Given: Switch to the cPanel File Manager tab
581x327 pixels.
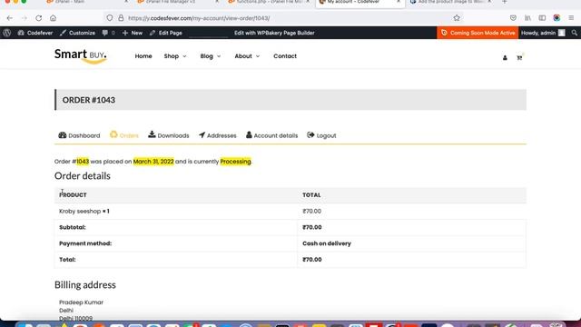Looking at the screenshot, I should (176, 2).
